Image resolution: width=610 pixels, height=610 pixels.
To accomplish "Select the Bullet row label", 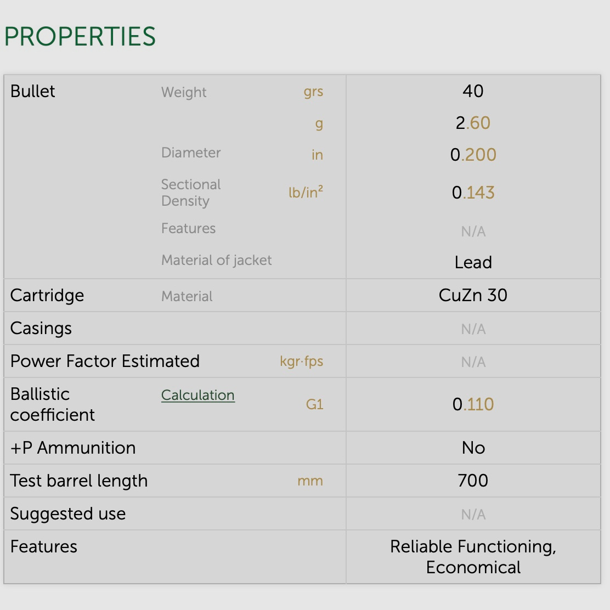I will click(x=33, y=91).
